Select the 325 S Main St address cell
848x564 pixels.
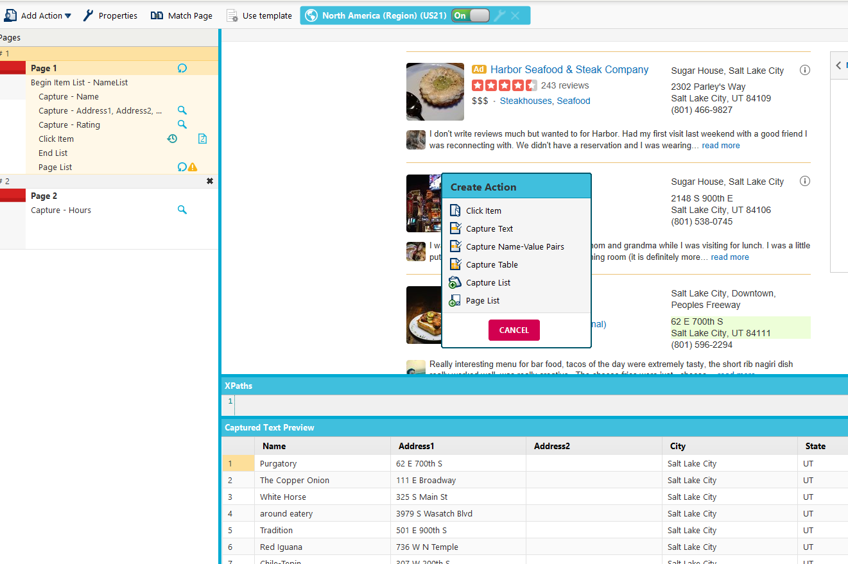(x=458, y=497)
